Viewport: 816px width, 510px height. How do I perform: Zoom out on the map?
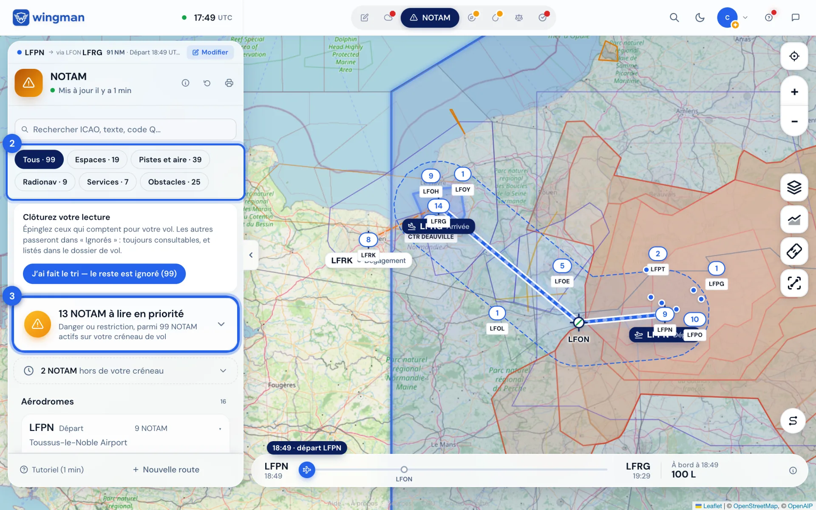[x=794, y=121]
